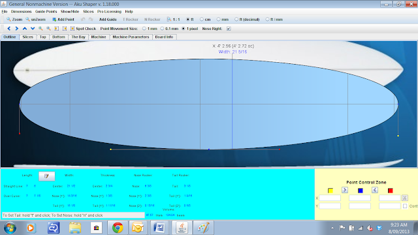Open the File menu
This screenshot has width=418, height=235.
click(x=5, y=12)
